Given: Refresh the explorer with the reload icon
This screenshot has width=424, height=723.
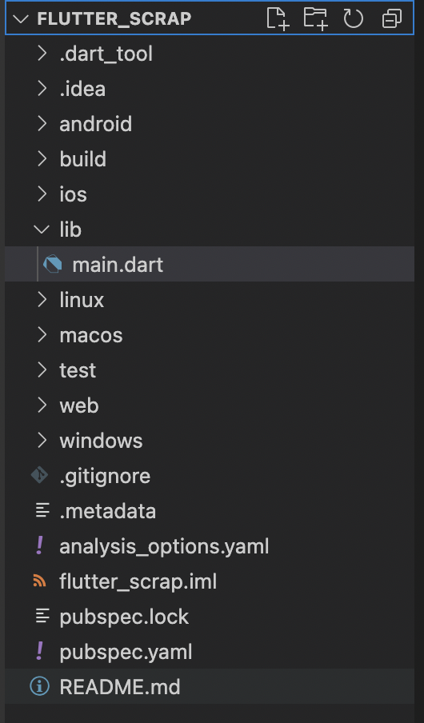Looking at the screenshot, I should tap(354, 19).
